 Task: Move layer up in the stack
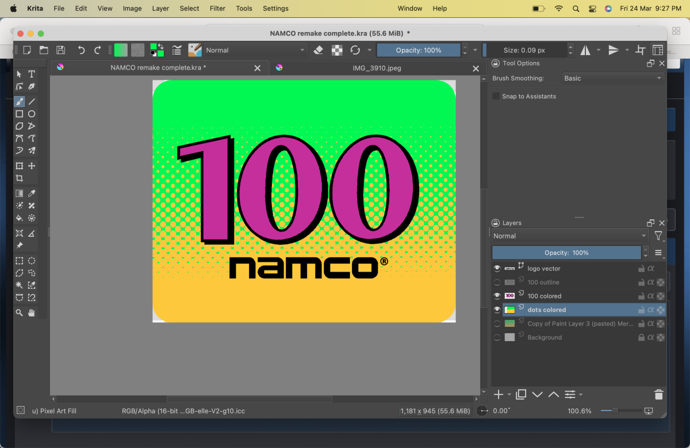pos(553,395)
